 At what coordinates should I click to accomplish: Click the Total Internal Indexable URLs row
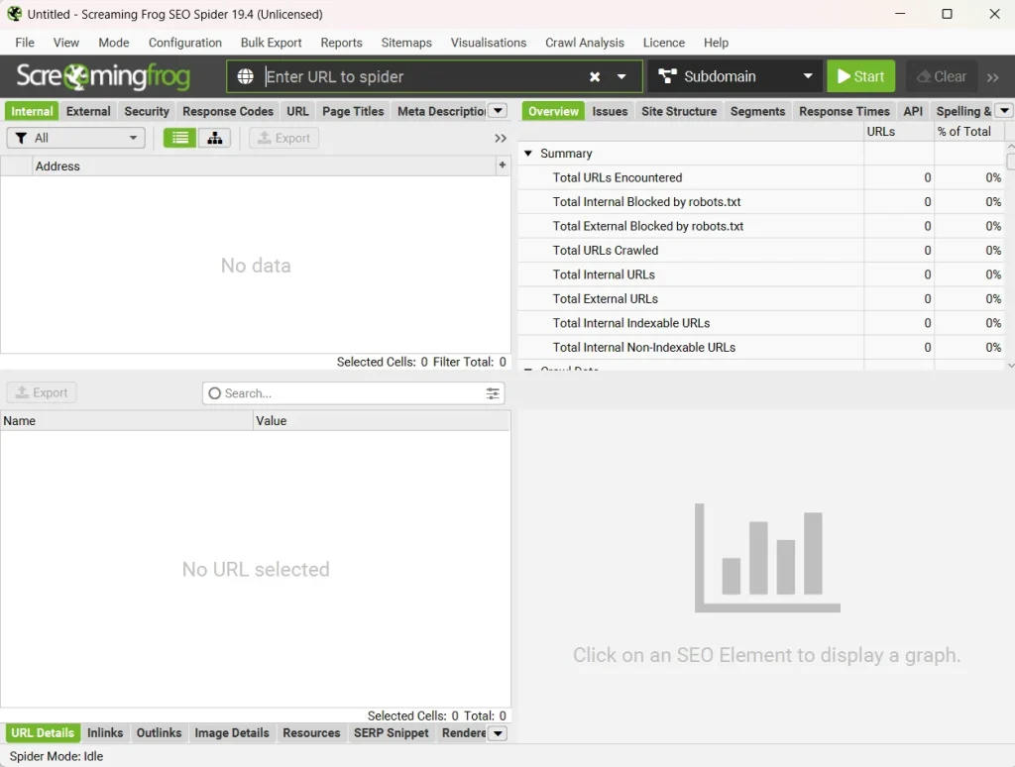(762, 323)
